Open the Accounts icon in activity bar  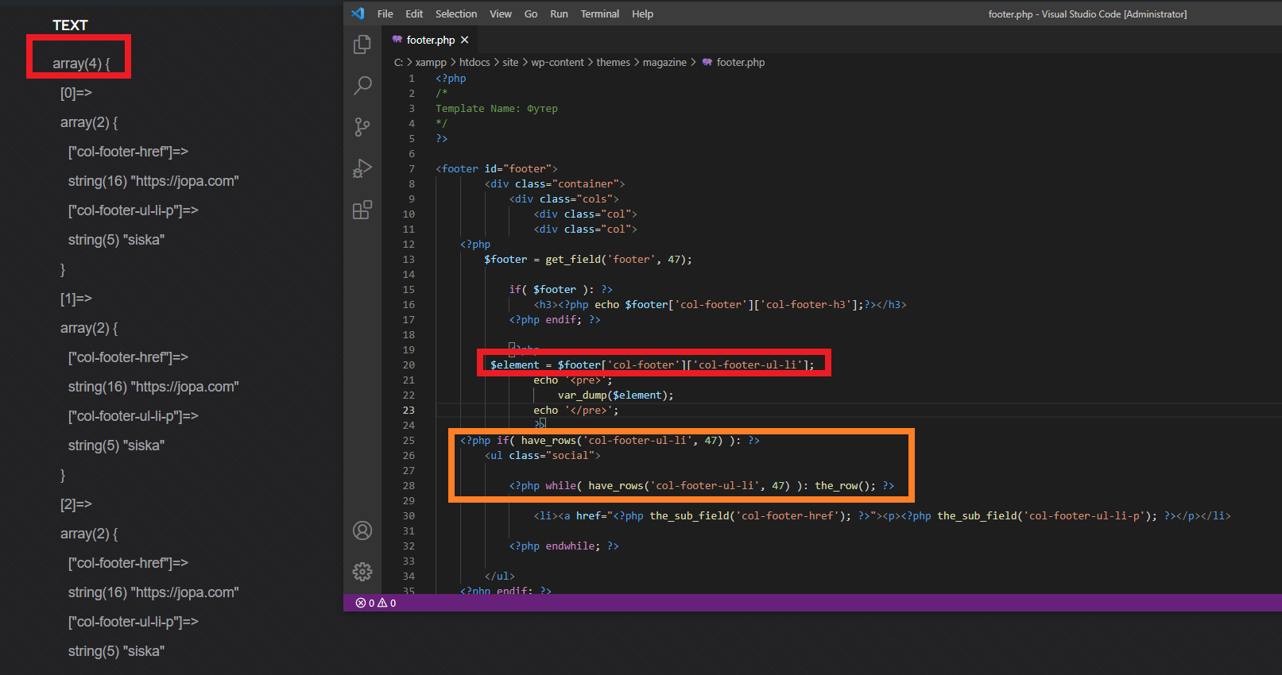coord(362,530)
